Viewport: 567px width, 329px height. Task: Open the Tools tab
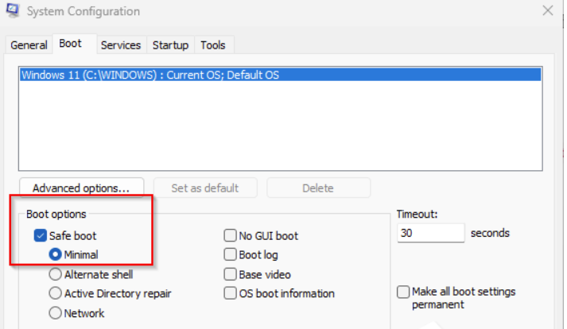[x=213, y=45]
